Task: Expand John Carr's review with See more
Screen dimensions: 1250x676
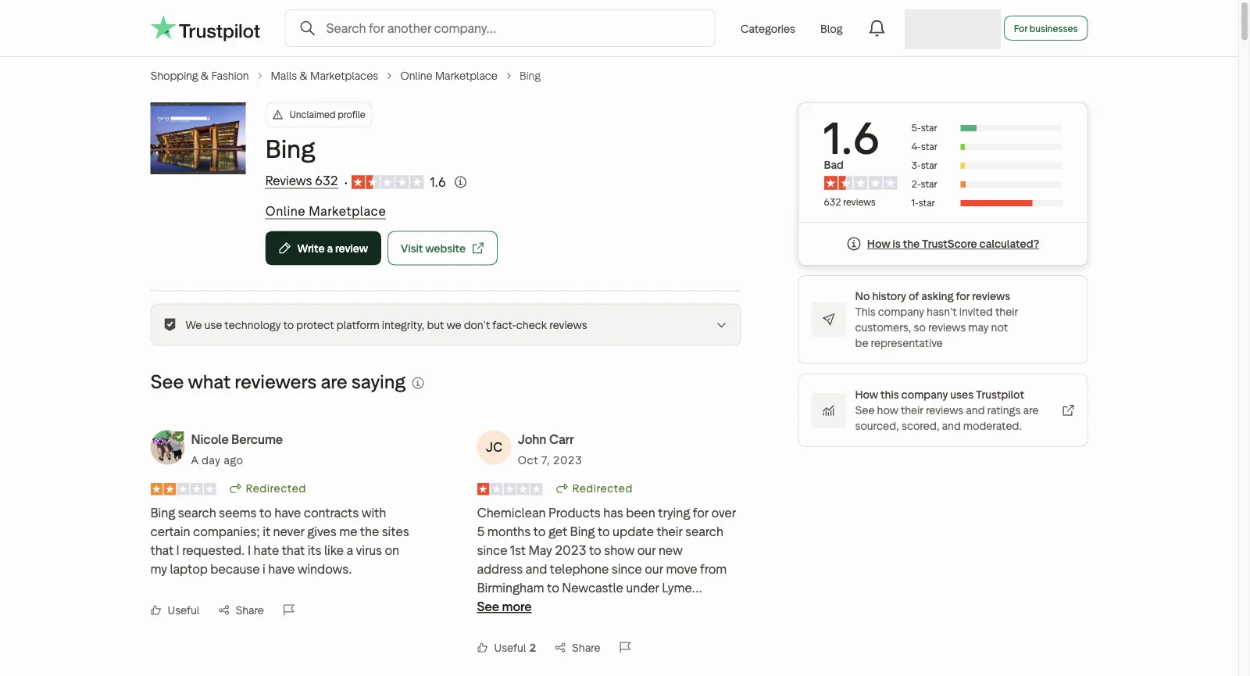Action: pos(504,607)
